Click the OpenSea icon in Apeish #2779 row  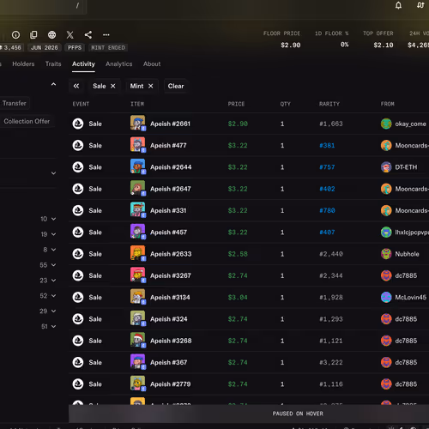pyautogui.click(x=78, y=384)
